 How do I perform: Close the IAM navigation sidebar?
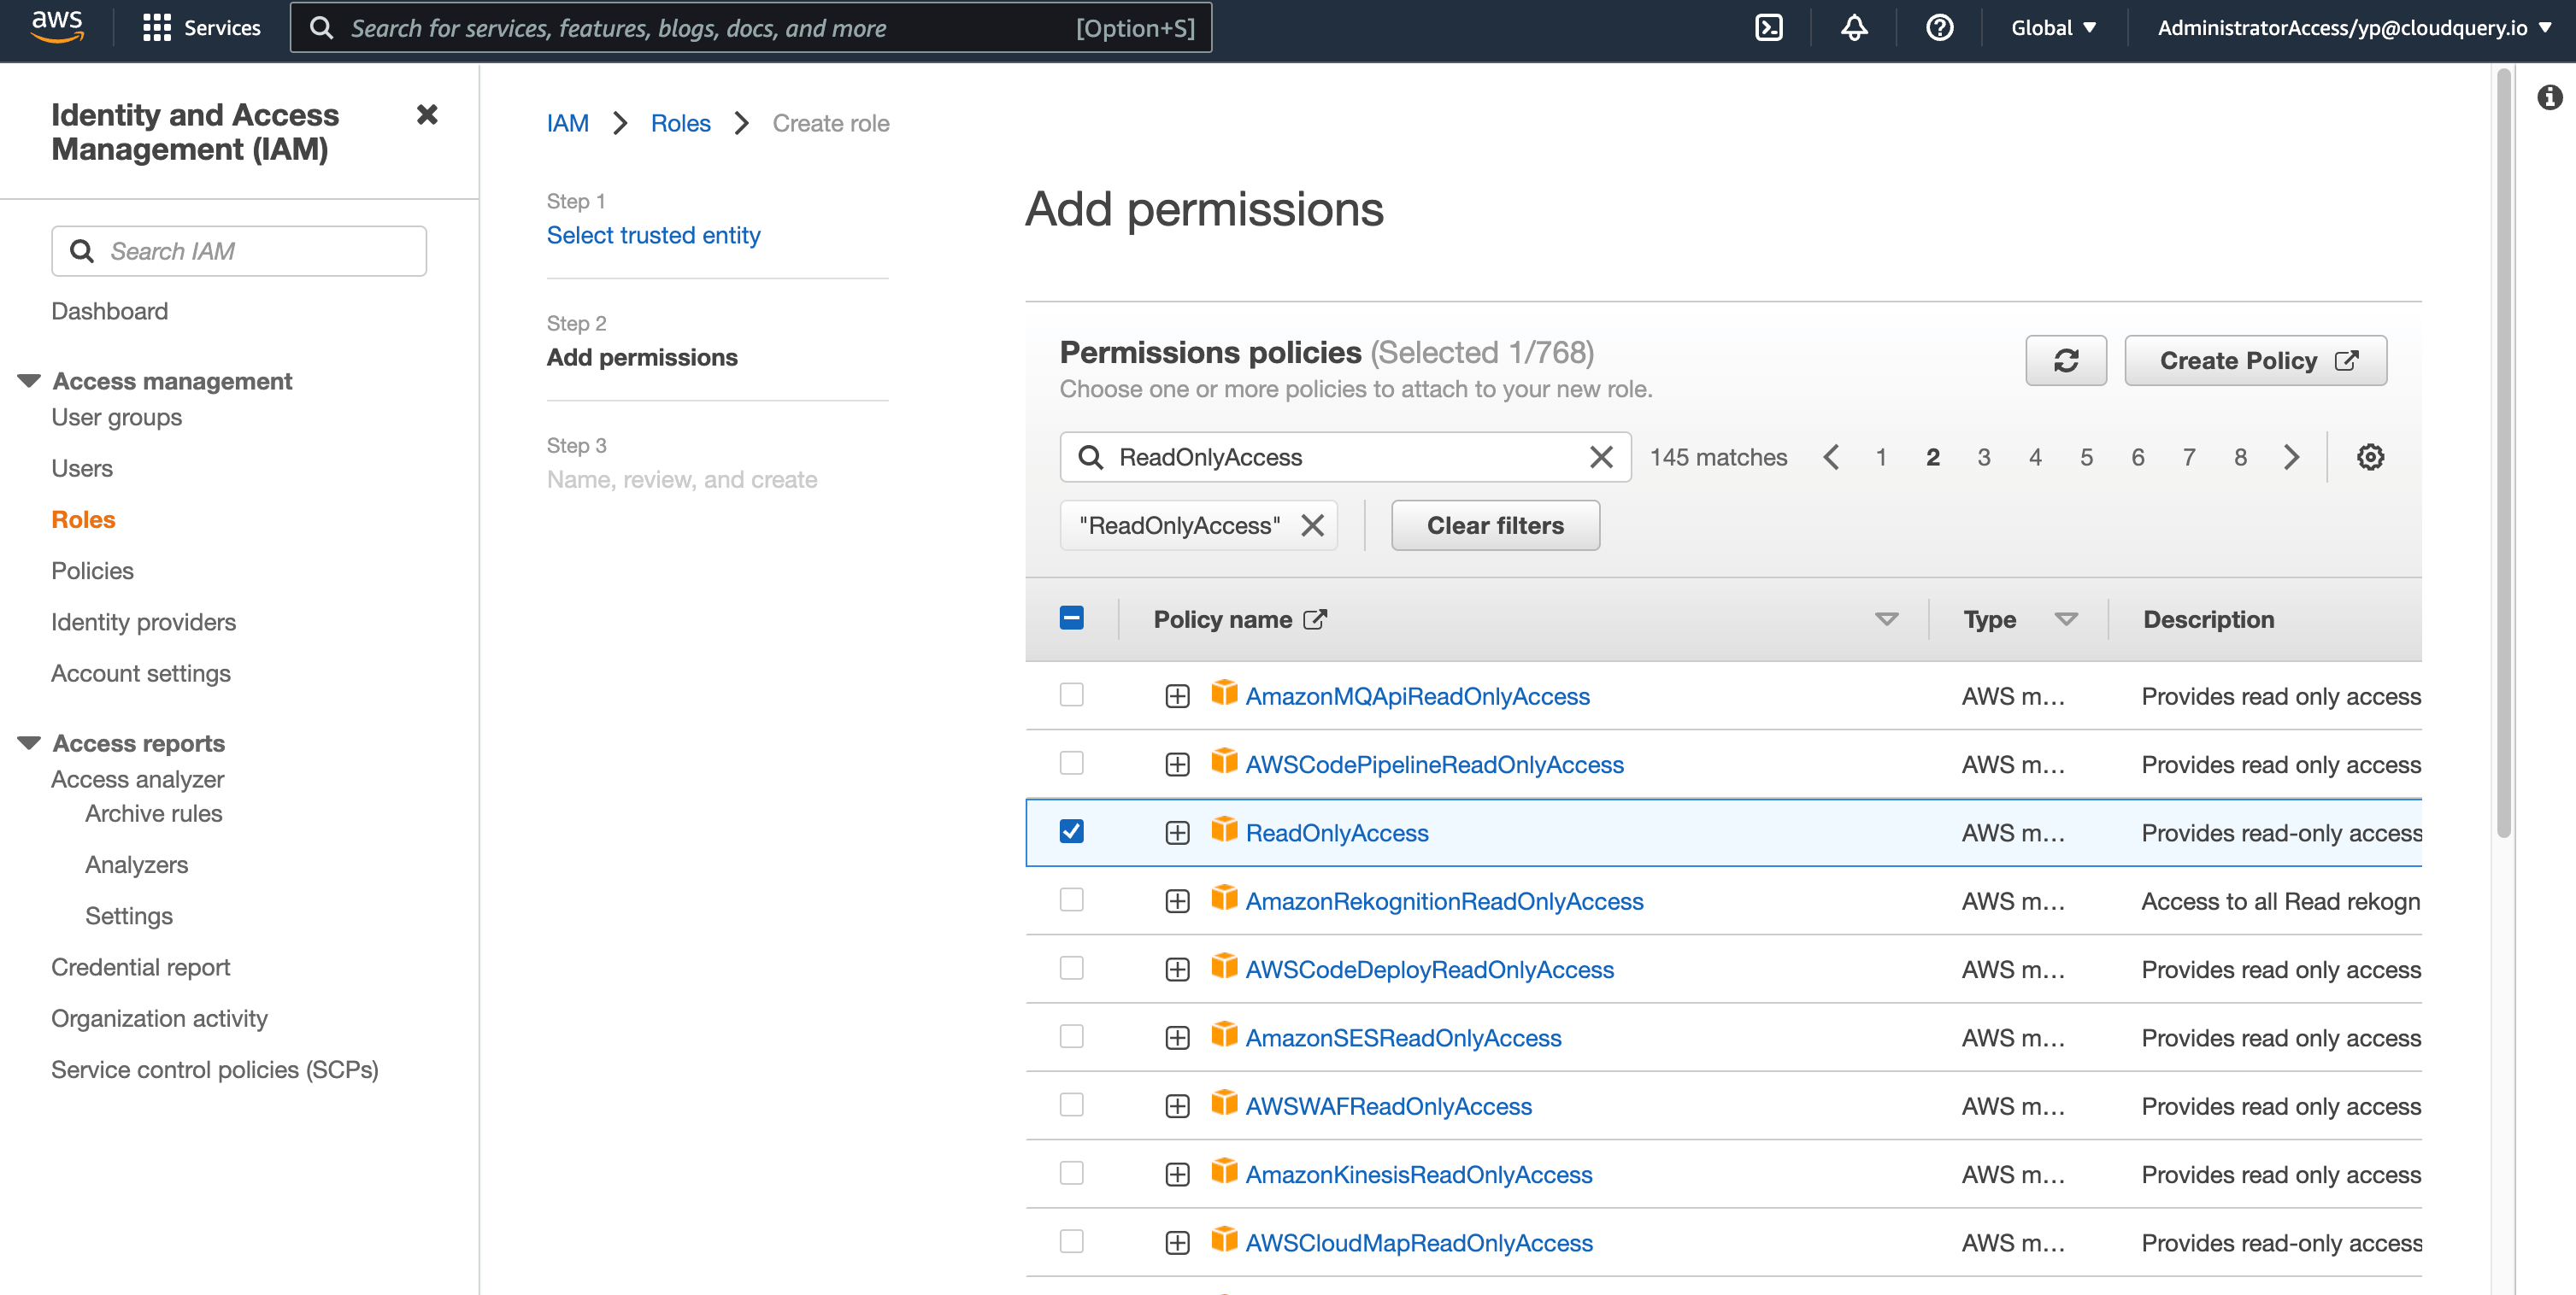click(427, 115)
